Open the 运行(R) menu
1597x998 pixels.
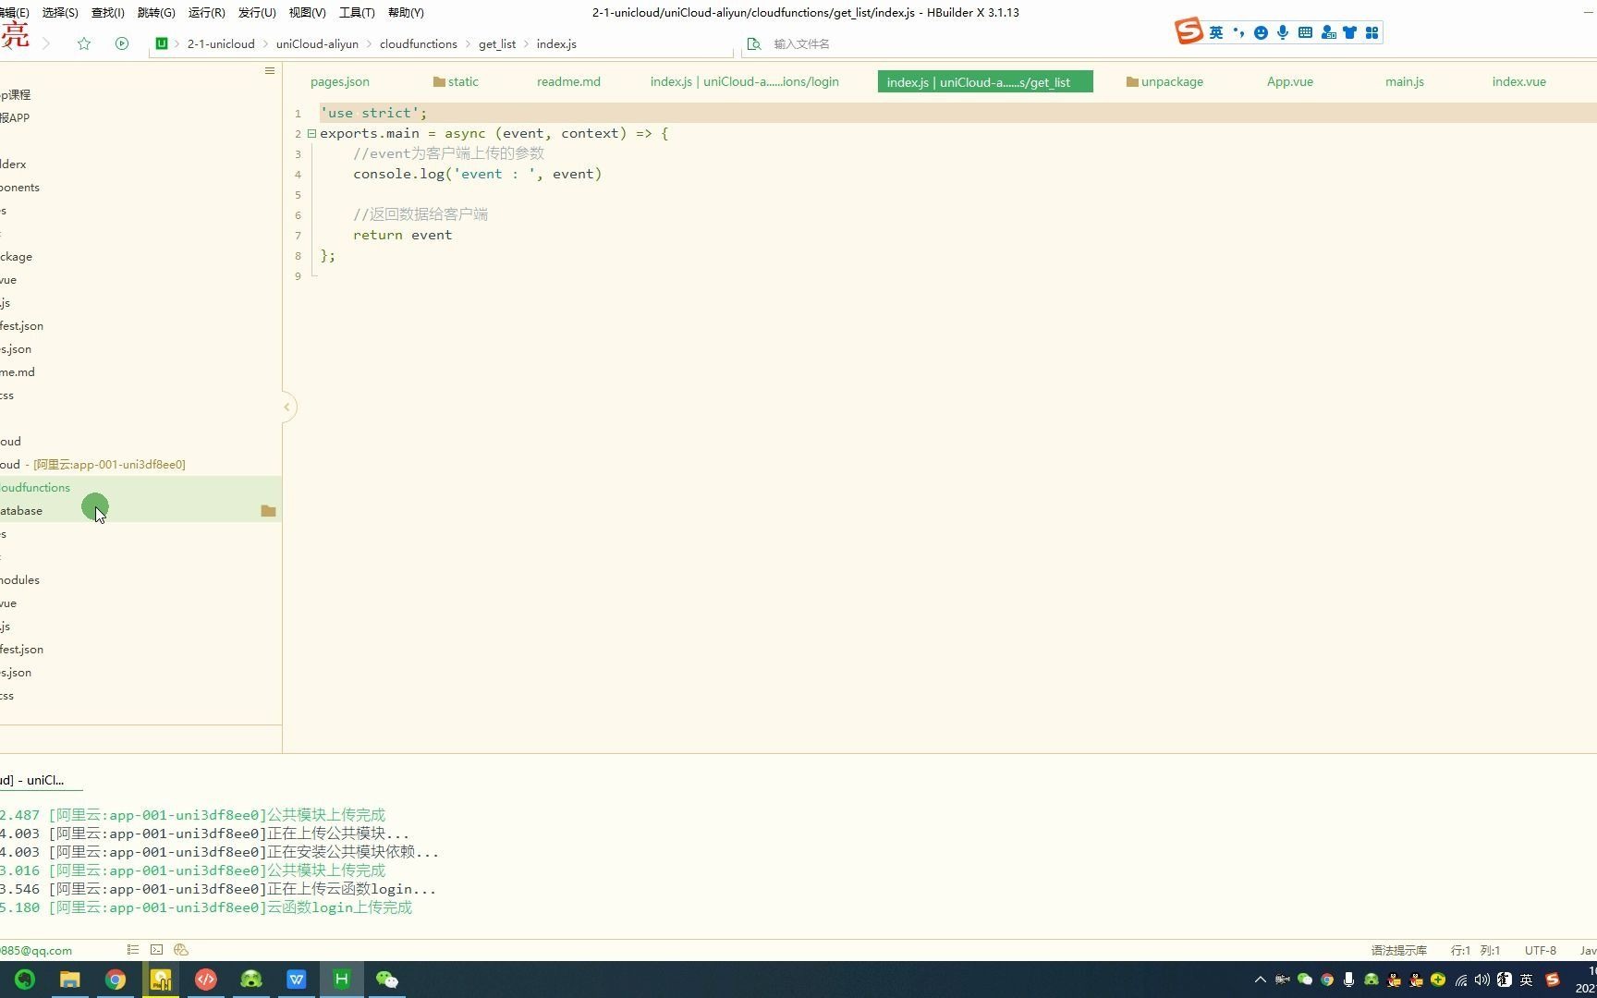click(x=206, y=12)
